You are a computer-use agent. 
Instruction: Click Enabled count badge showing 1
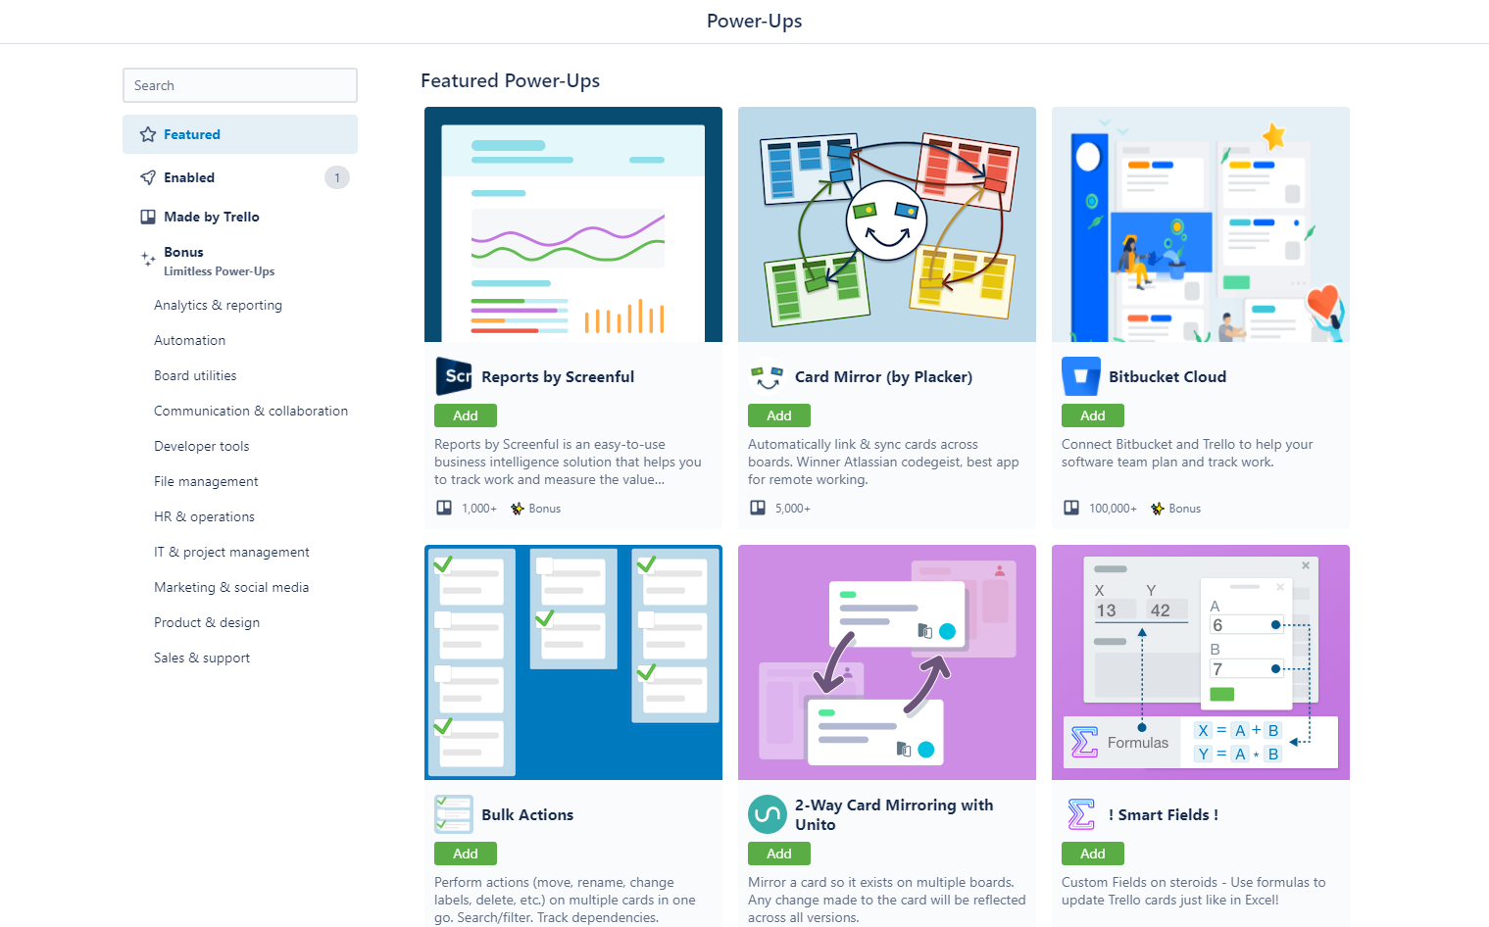337,177
